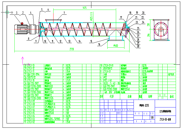Select the 2720 overall length dimension
This screenshot has width=181, height=129.
point(72,49)
